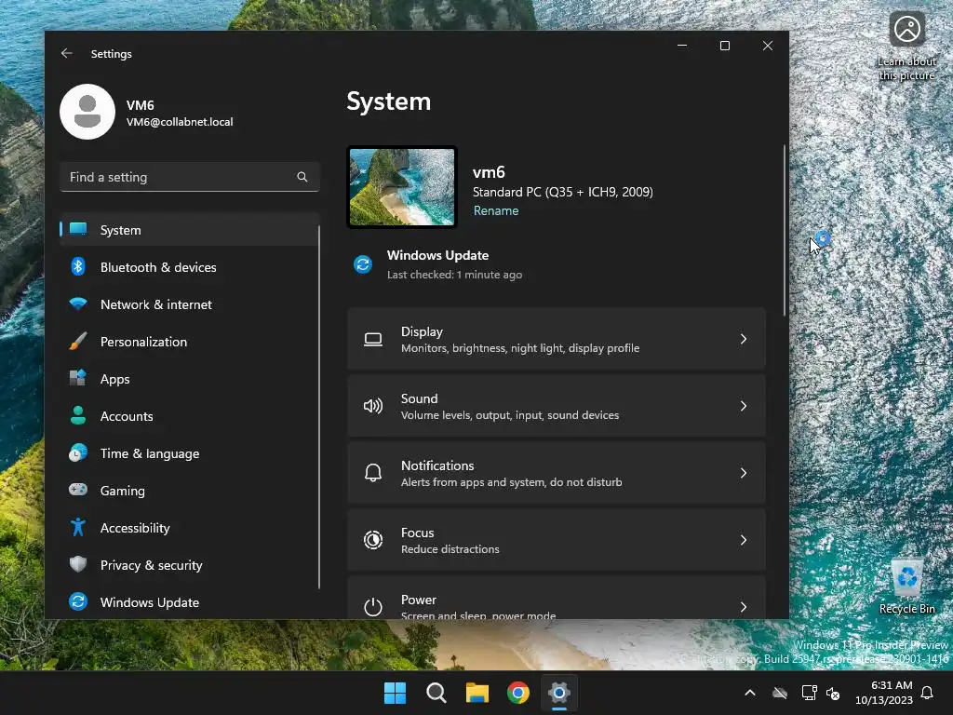Click the Settings gear in the taskbar
The image size is (953, 715).
point(559,693)
